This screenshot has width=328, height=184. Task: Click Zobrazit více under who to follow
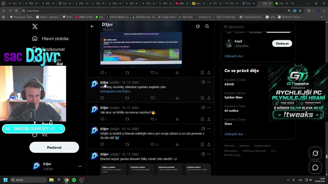coord(234,56)
